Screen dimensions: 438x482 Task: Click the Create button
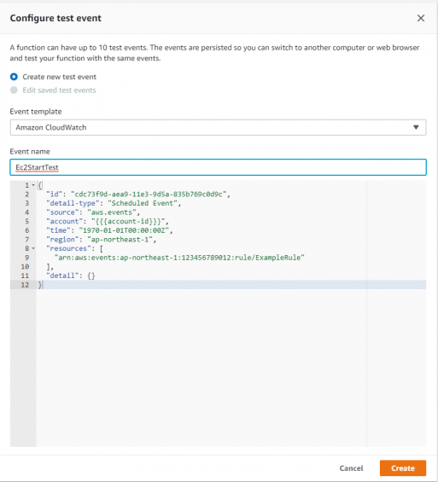pos(403,468)
